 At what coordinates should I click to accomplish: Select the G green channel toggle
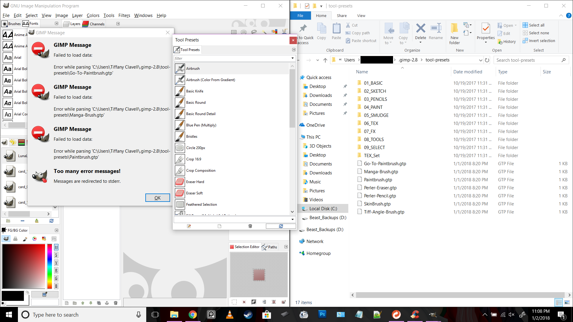pos(56,278)
